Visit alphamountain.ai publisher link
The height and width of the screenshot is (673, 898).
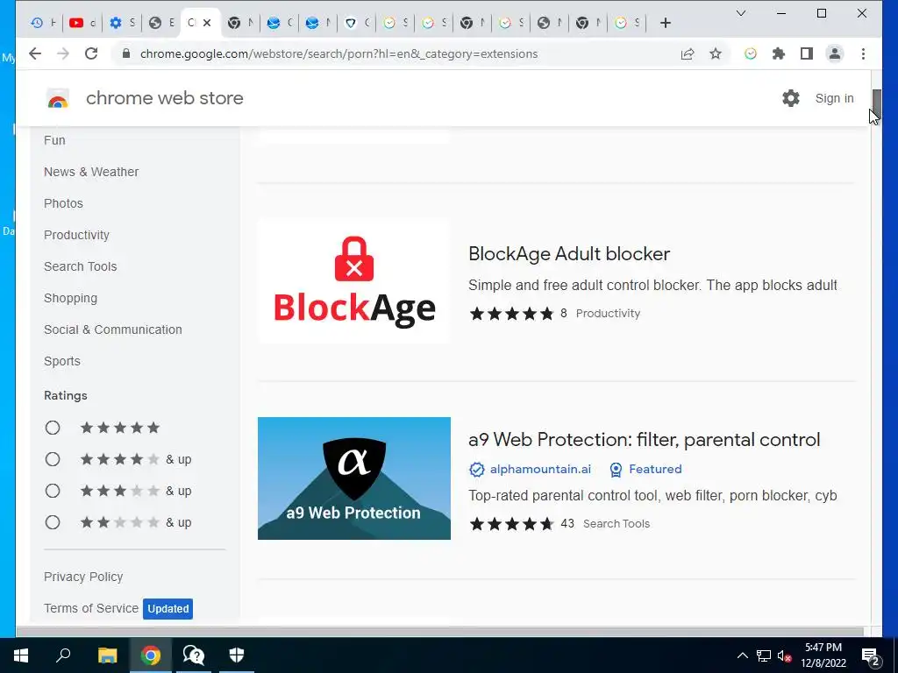click(540, 470)
